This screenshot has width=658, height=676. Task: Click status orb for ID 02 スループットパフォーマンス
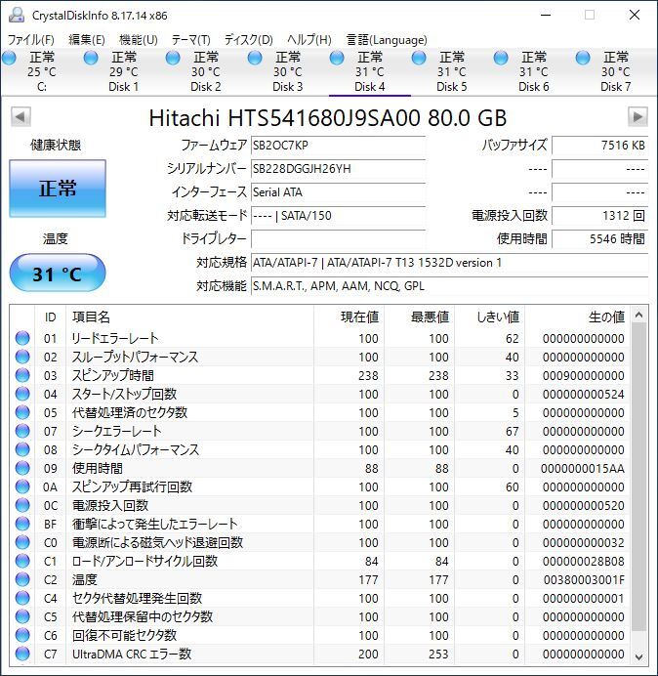(x=22, y=357)
